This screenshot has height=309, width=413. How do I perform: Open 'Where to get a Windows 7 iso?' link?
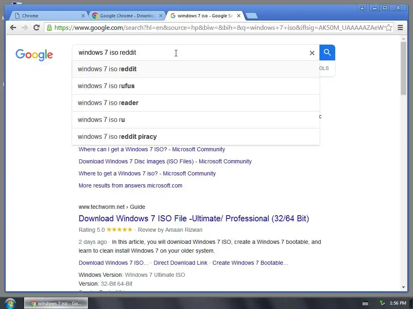[x=147, y=173]
